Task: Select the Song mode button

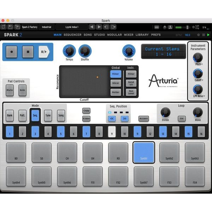Action: click(61, 116)
